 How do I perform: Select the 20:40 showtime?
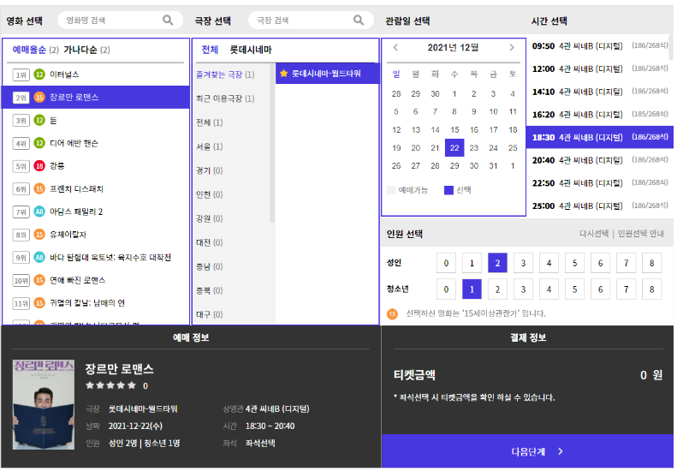coord(600,160)
